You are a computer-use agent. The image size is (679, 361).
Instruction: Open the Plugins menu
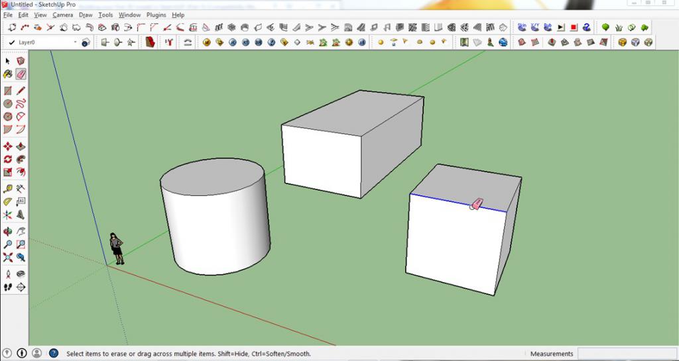pyautogui.click(x=156, y=15)
